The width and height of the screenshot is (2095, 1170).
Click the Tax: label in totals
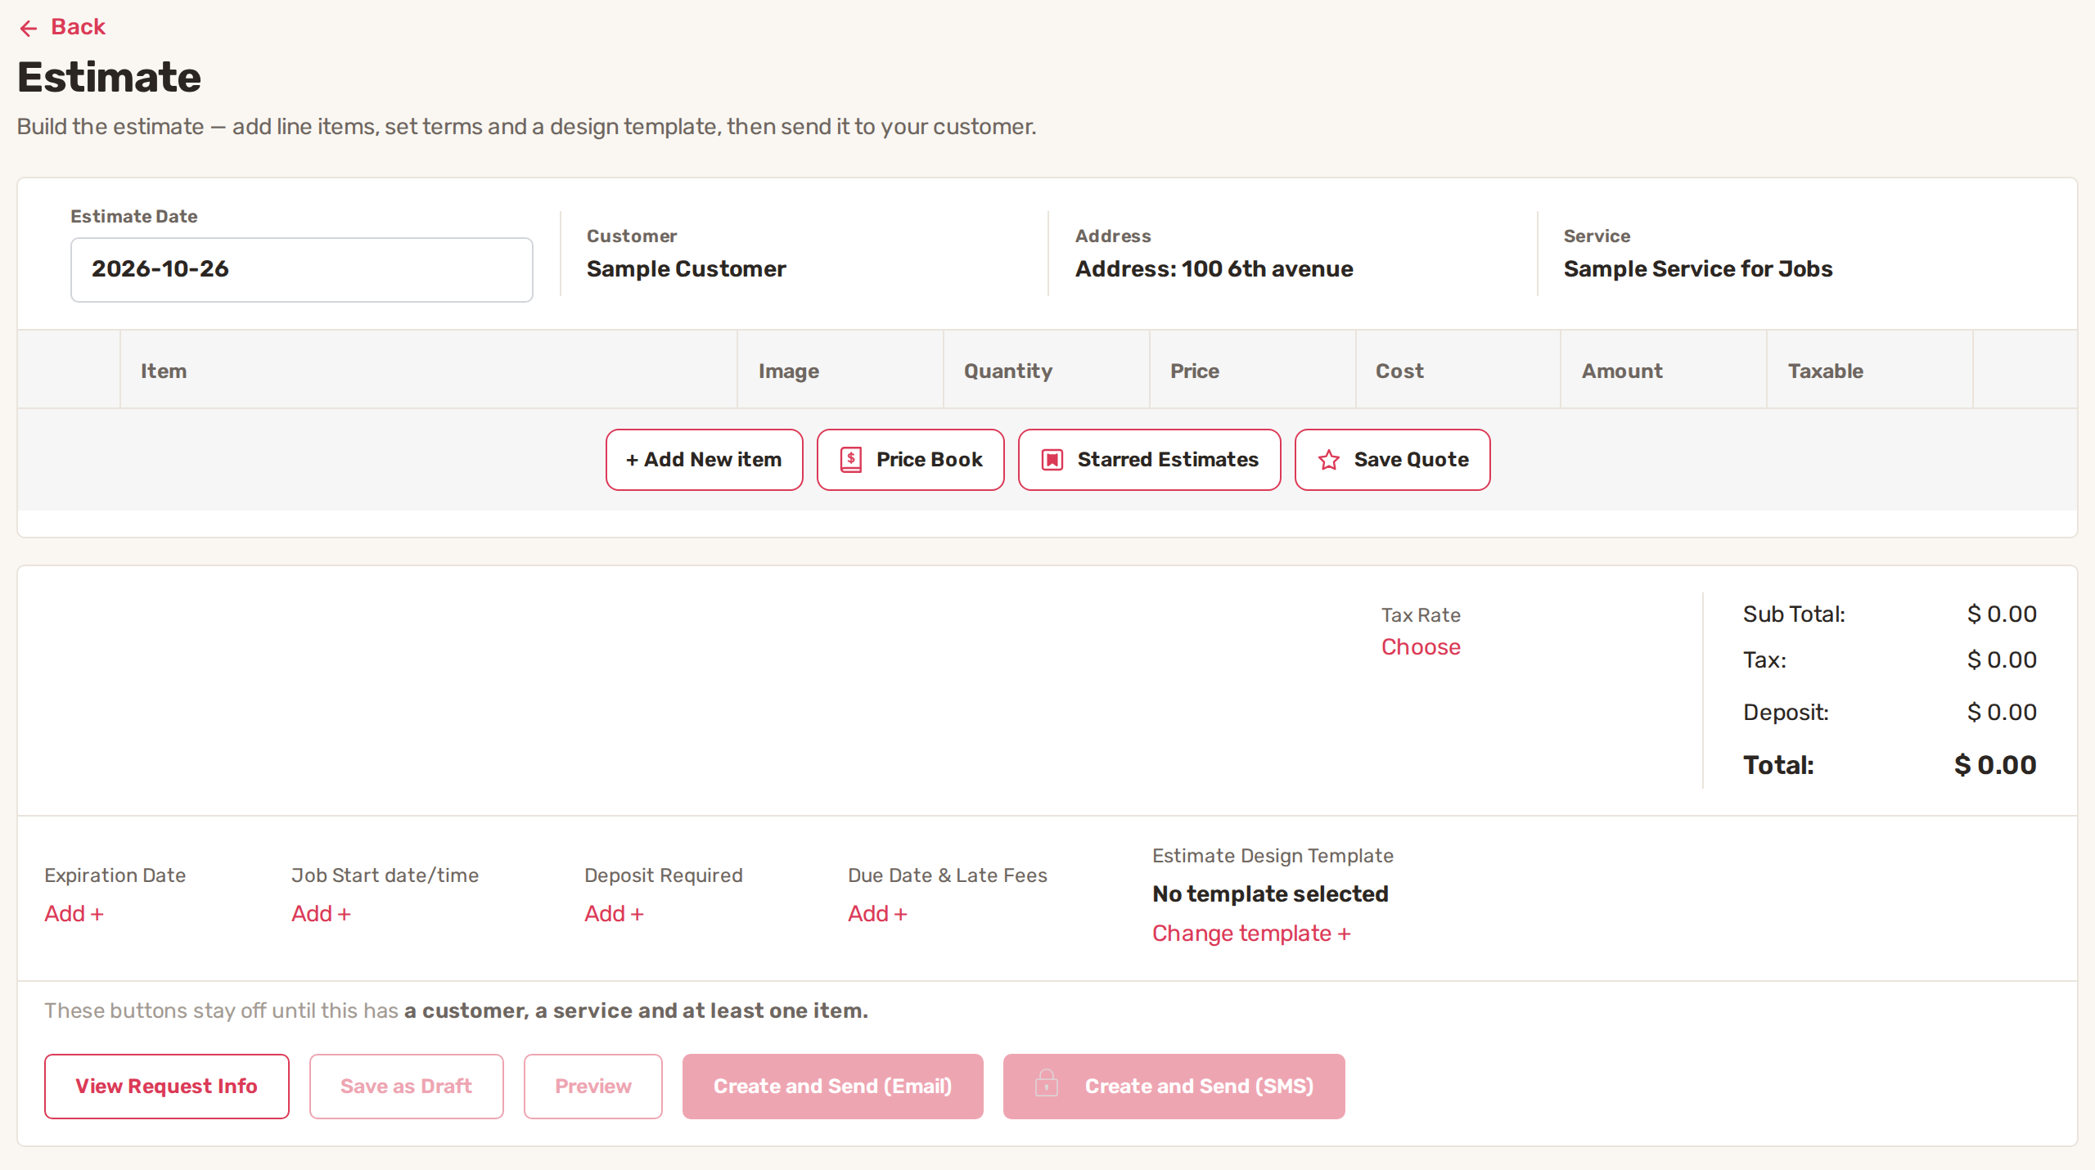click(1764, 660)
